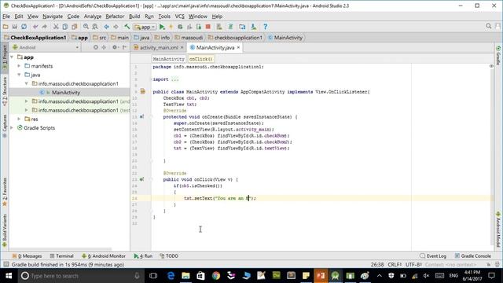
Task: Close the activity_main.xml tab
Action: click(x=182, y=47)
